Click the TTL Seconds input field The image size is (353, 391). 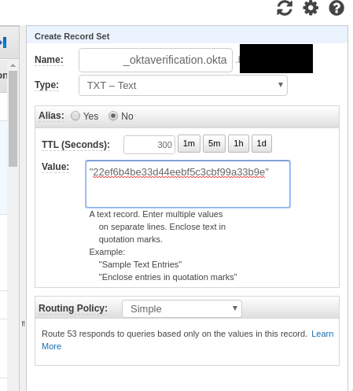pyautogui.click(x=149, y=145)
